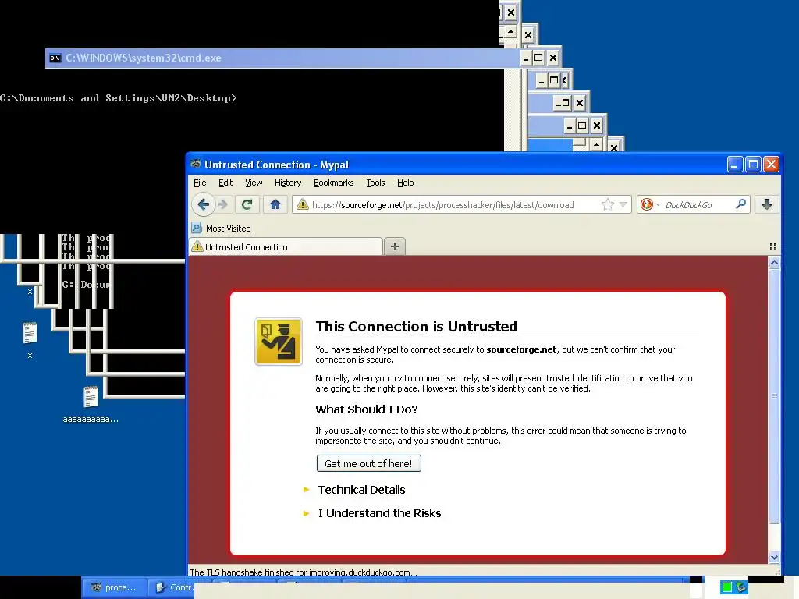Go back using the browser back arrow
The width and height of the screenshot is (799, 599).
click(204, 205)
